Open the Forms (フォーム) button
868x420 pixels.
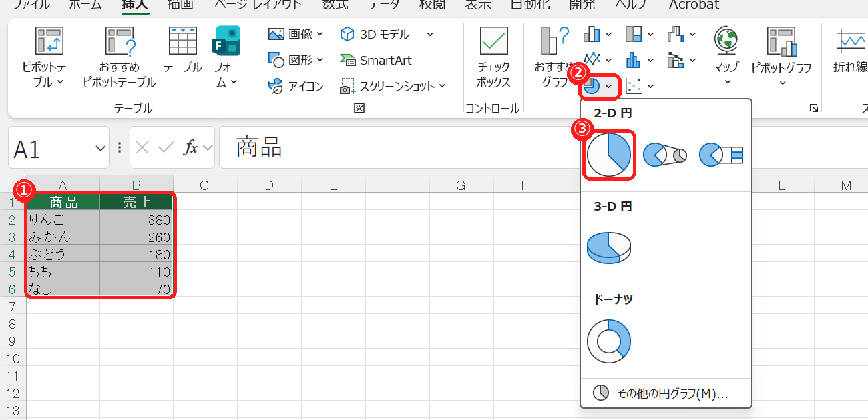[226, 58]
